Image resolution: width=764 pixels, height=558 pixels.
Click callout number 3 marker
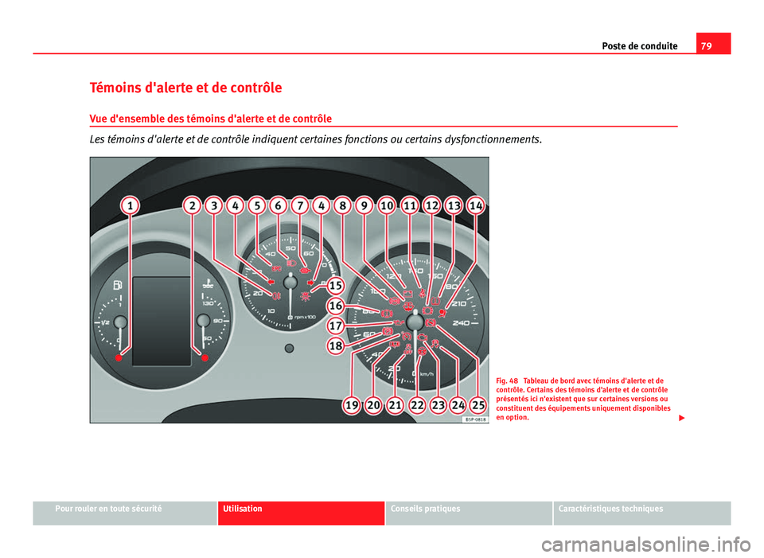214,205
